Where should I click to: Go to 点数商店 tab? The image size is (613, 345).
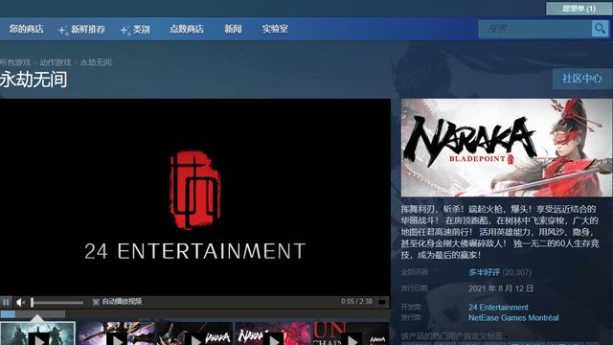coord(187,29)
